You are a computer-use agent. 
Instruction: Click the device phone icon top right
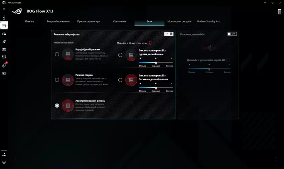point(279,12)
